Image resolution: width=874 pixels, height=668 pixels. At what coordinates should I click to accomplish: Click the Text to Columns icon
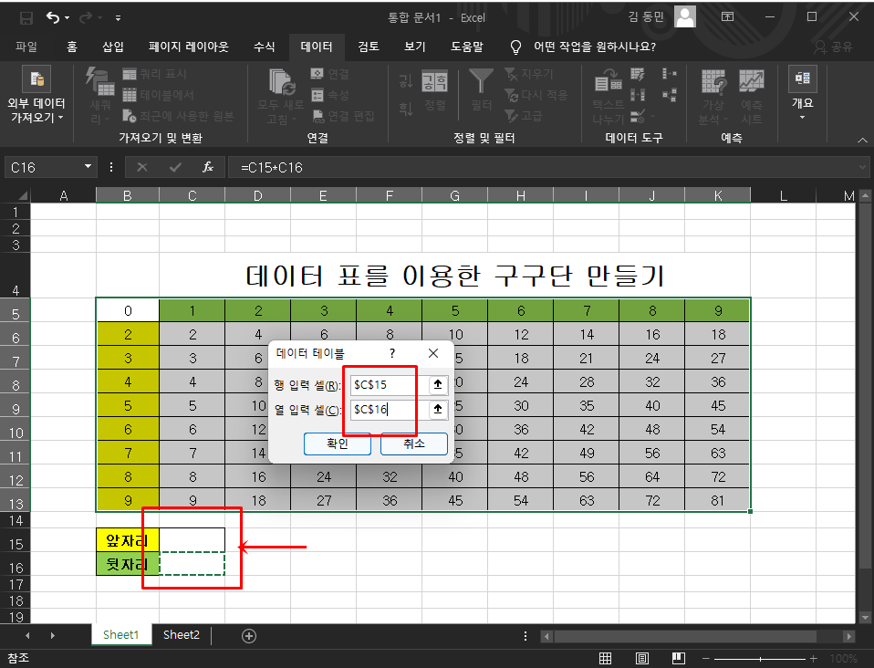[x=609, y=81]
